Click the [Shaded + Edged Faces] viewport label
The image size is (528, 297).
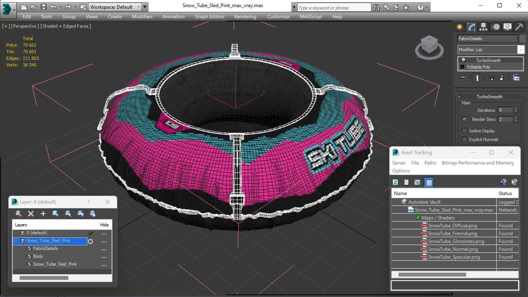tap(66, 26)
